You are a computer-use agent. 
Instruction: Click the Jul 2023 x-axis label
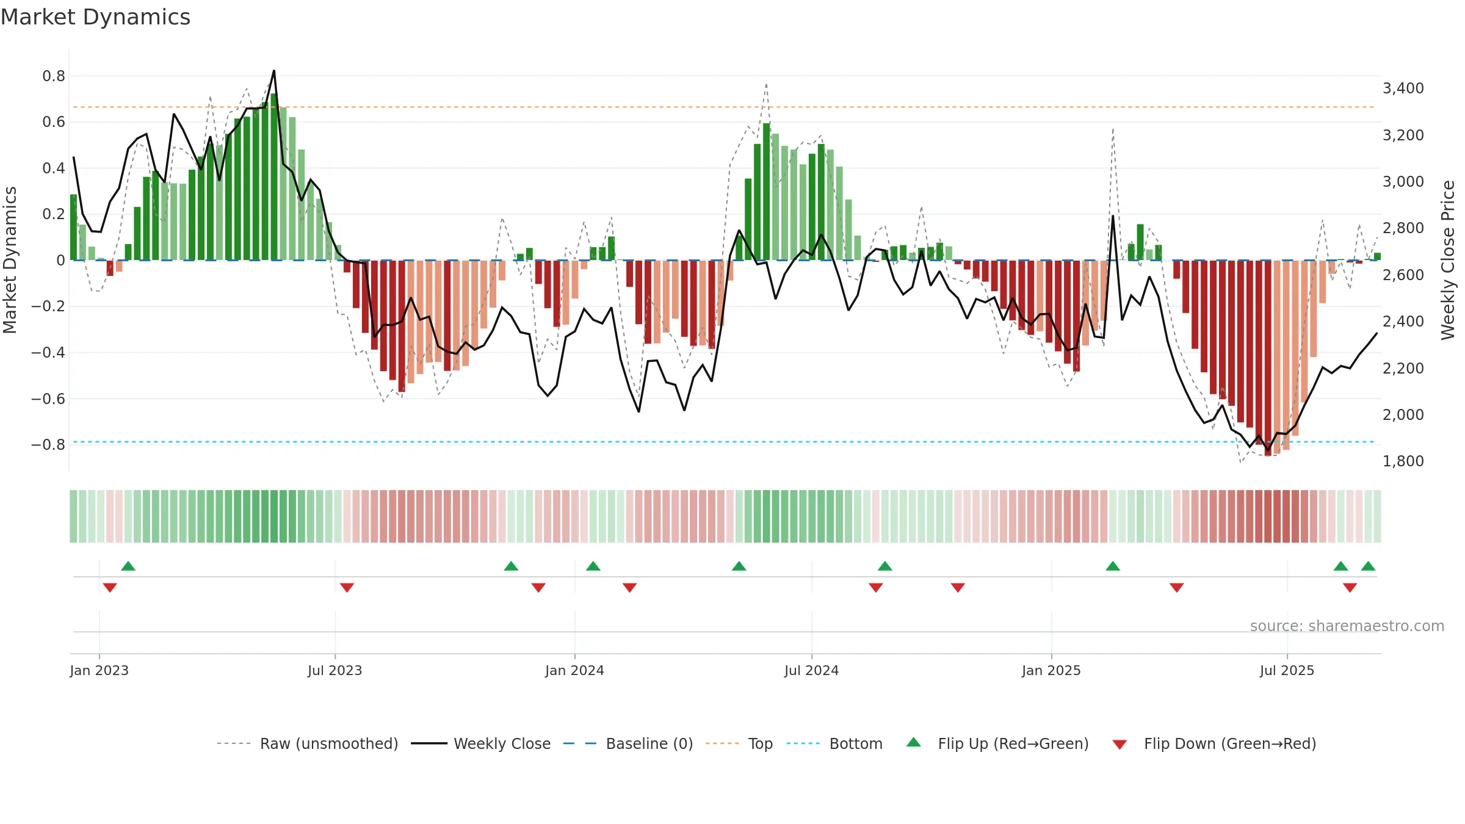(335, 670)
